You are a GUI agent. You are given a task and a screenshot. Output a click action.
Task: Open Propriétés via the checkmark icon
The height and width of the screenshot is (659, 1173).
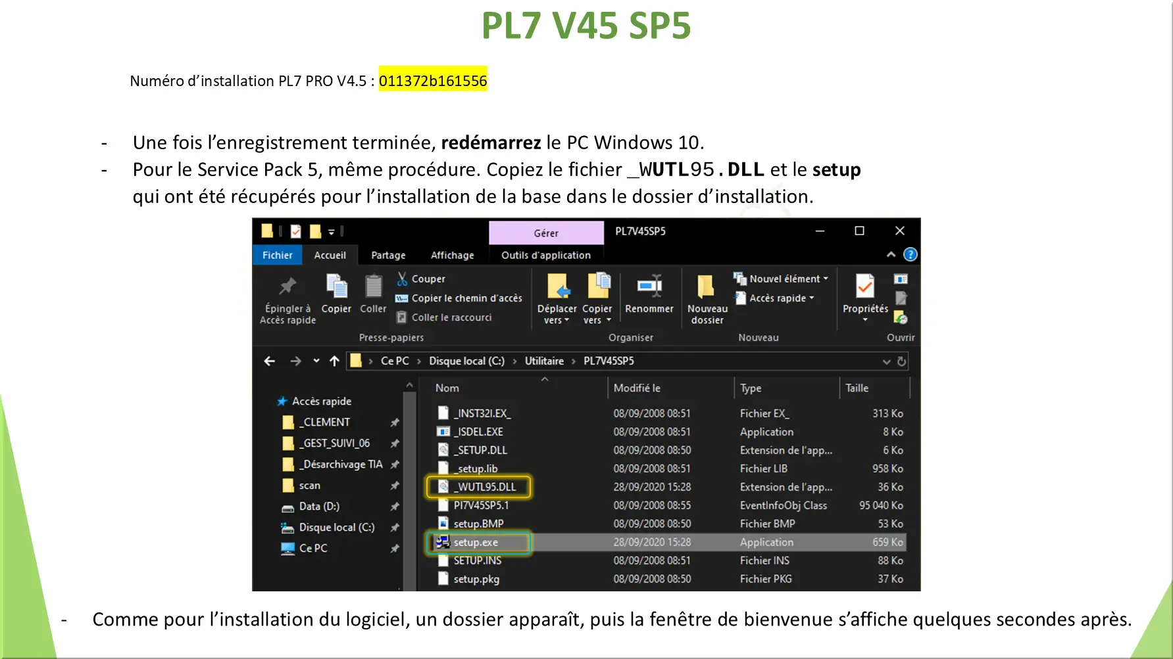click(864, 287)
